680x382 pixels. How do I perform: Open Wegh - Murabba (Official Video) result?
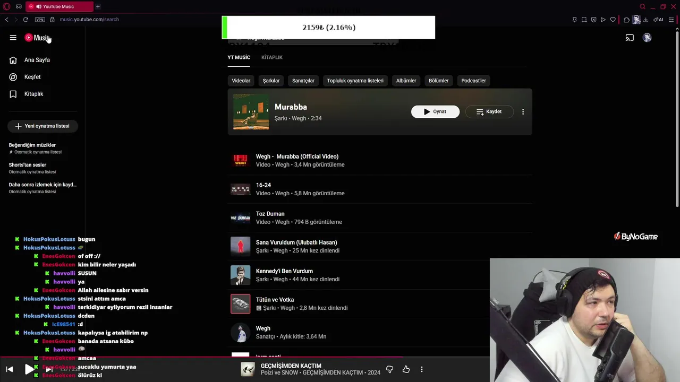pos(380,160)
